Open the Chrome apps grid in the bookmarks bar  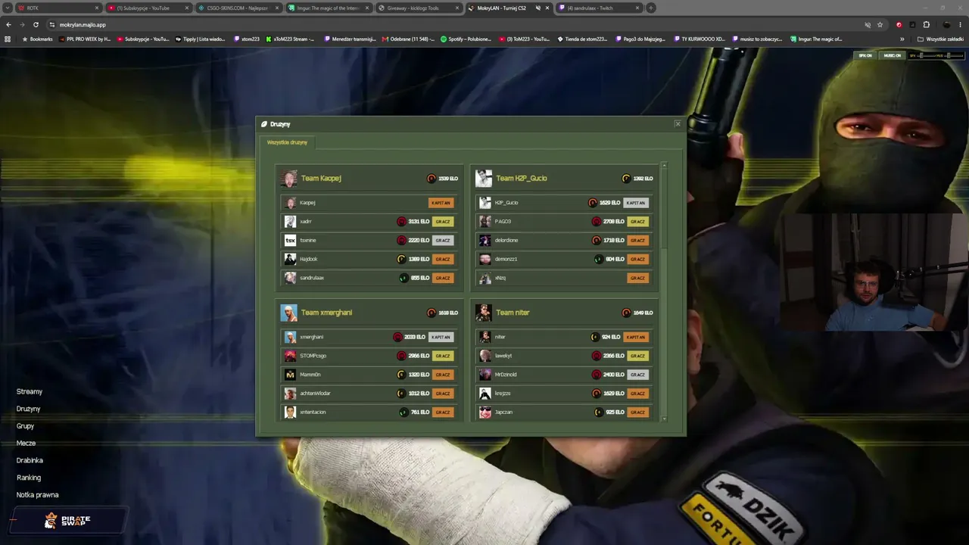8,39
